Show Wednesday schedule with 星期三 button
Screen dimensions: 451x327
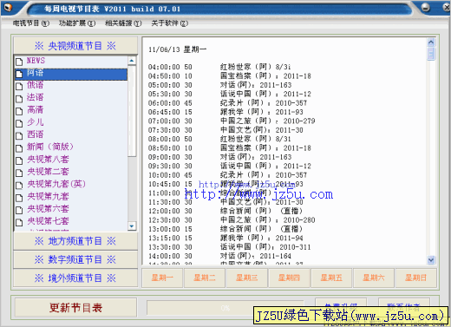pos(246,278)
